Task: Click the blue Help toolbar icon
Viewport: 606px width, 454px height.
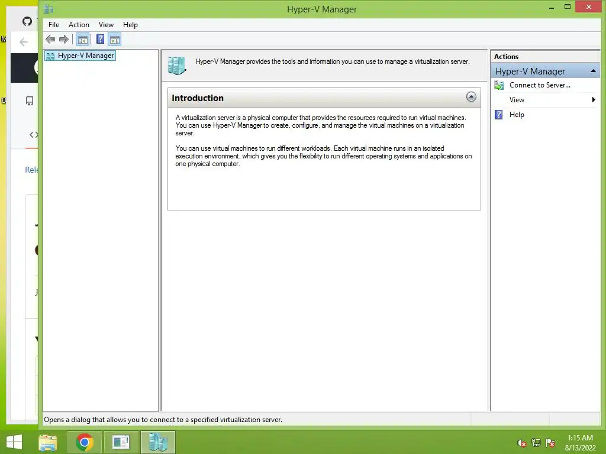Action: [100, 39]
